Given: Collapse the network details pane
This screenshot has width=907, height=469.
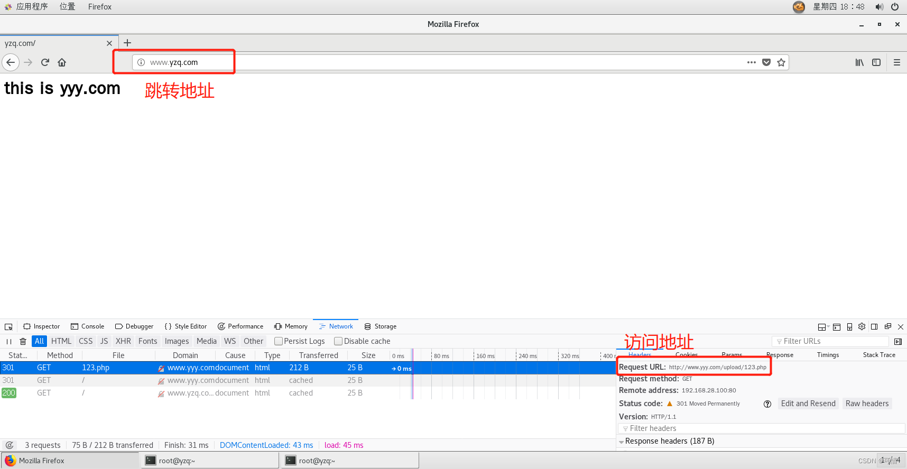Looking at the screenshot, I should pyautogui.click(x=898, y=342).
